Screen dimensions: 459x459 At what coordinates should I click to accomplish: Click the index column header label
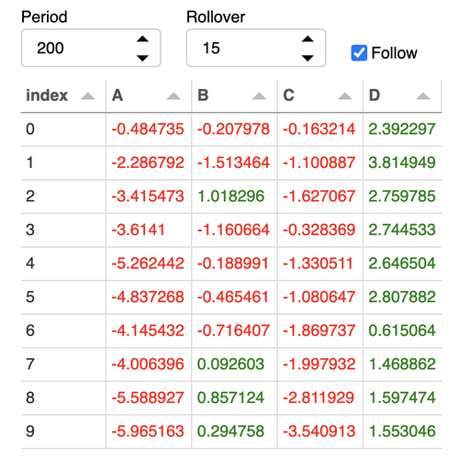[x=47, y=95]
